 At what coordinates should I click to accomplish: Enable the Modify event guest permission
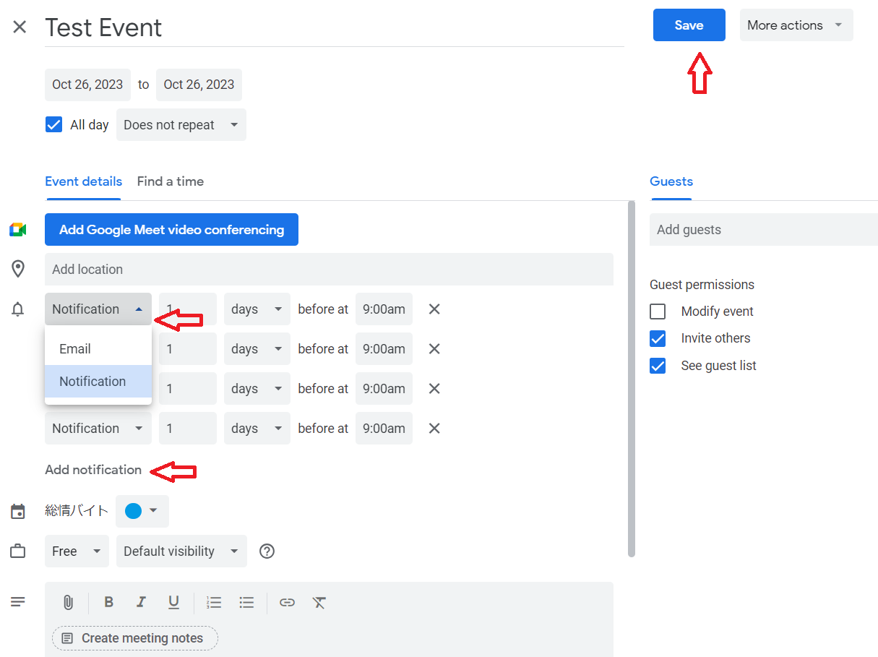click(658, 312)
